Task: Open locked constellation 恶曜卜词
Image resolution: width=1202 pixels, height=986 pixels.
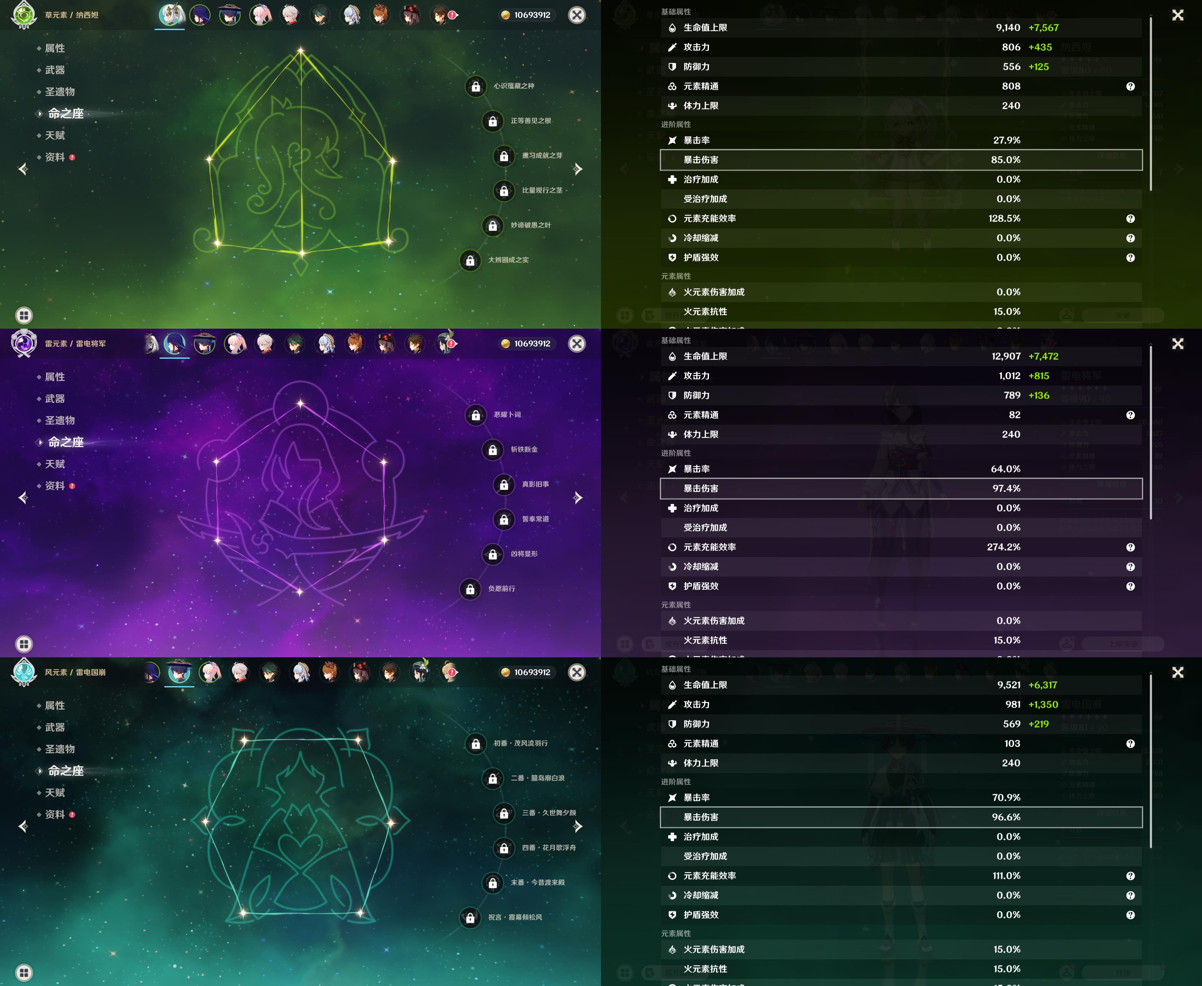Action: 476,415
